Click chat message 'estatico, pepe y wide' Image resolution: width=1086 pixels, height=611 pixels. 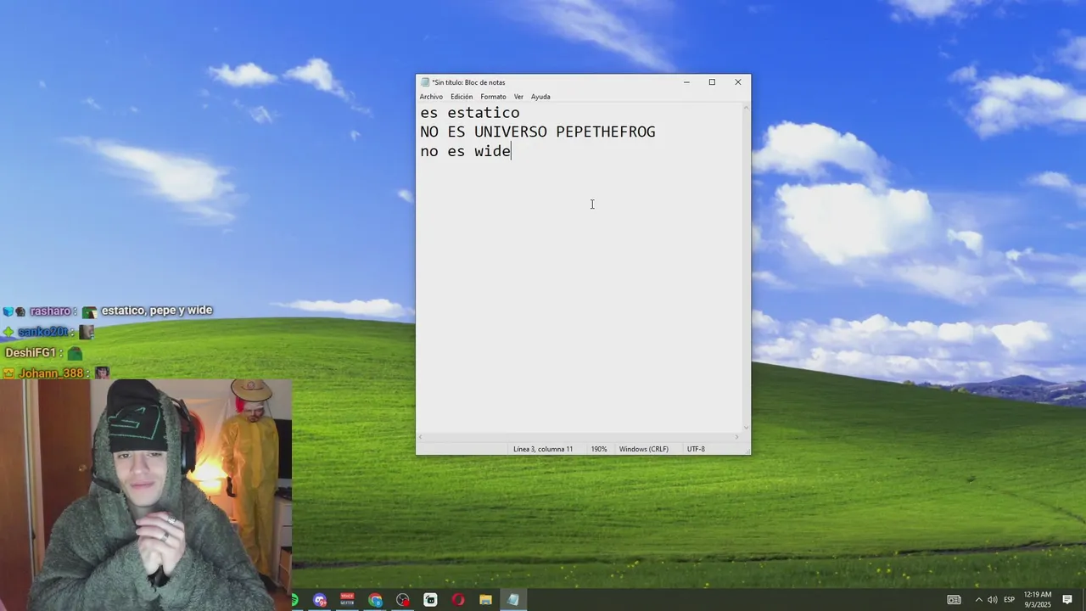pyautogui.click(x=157, y=311)
